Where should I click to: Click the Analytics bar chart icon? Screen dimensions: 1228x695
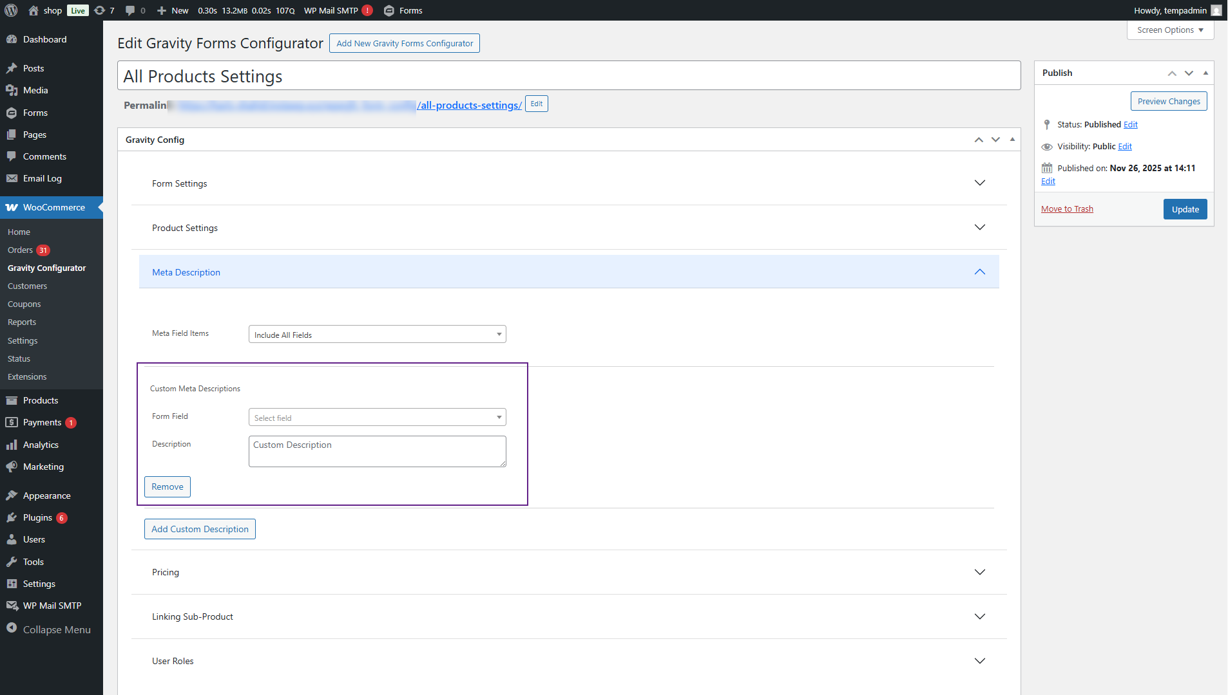pos(12,445)
